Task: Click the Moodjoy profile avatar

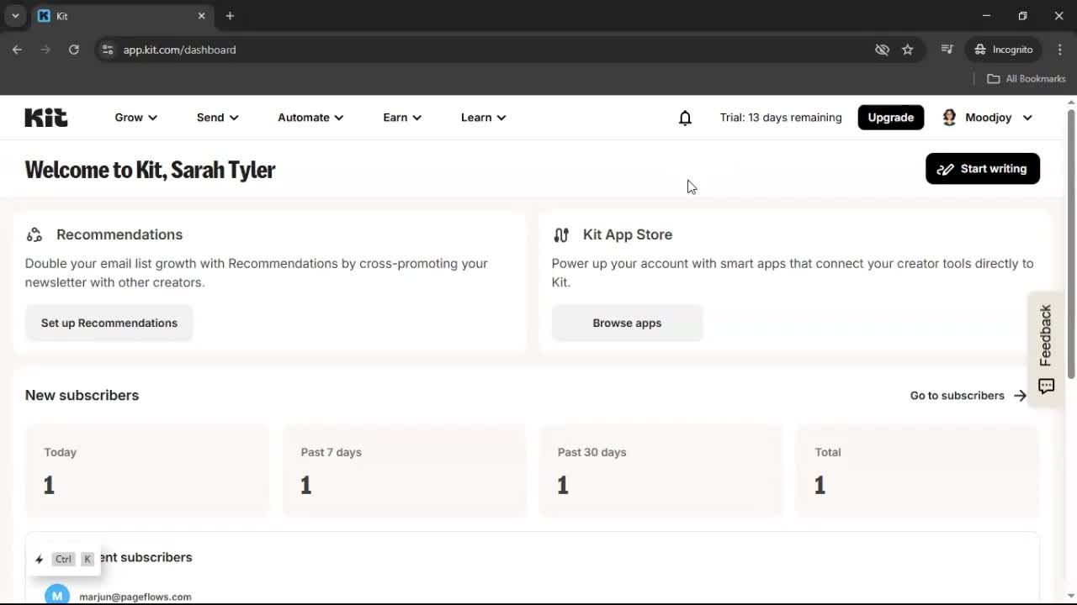Action: (x=949, y=118)
